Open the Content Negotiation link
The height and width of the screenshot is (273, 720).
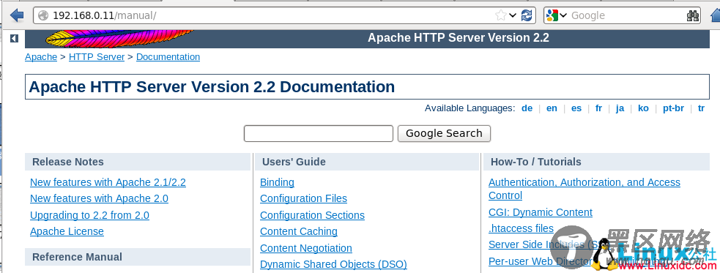[306, 248]
